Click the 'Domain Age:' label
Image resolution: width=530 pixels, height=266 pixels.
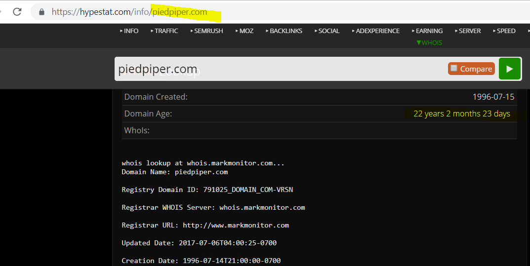point(148,114)
